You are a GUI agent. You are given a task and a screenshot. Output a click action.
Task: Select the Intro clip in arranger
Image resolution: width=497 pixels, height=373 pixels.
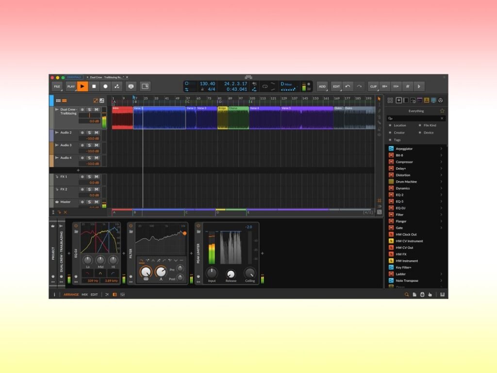coord(122,118)
